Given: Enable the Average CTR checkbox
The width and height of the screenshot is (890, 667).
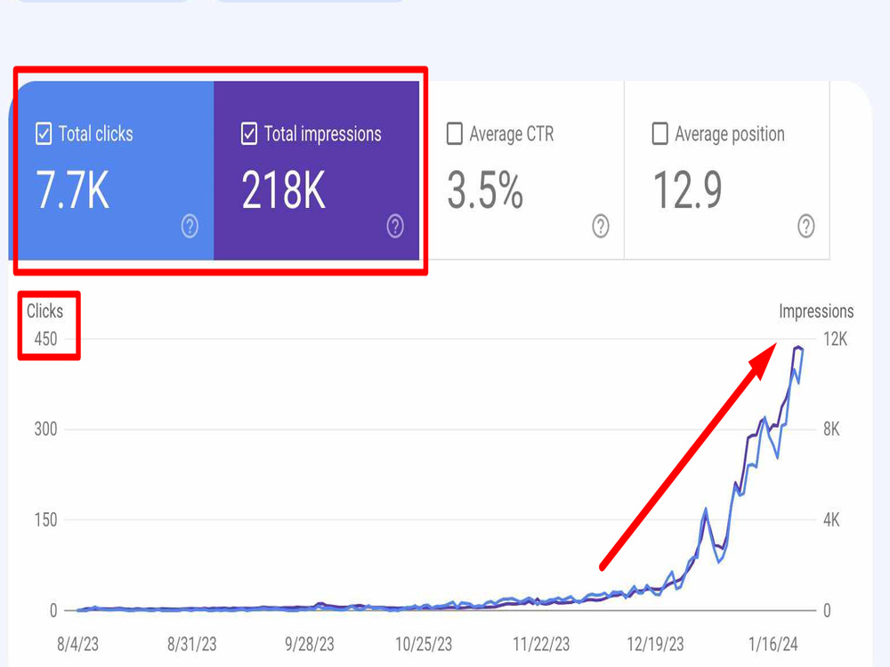Looking at the screenshot, I should click(x=455, y=134).
